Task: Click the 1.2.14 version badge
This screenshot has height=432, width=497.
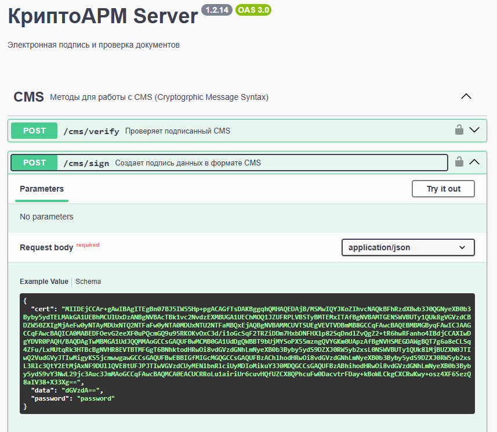Action: click(216, 10)
